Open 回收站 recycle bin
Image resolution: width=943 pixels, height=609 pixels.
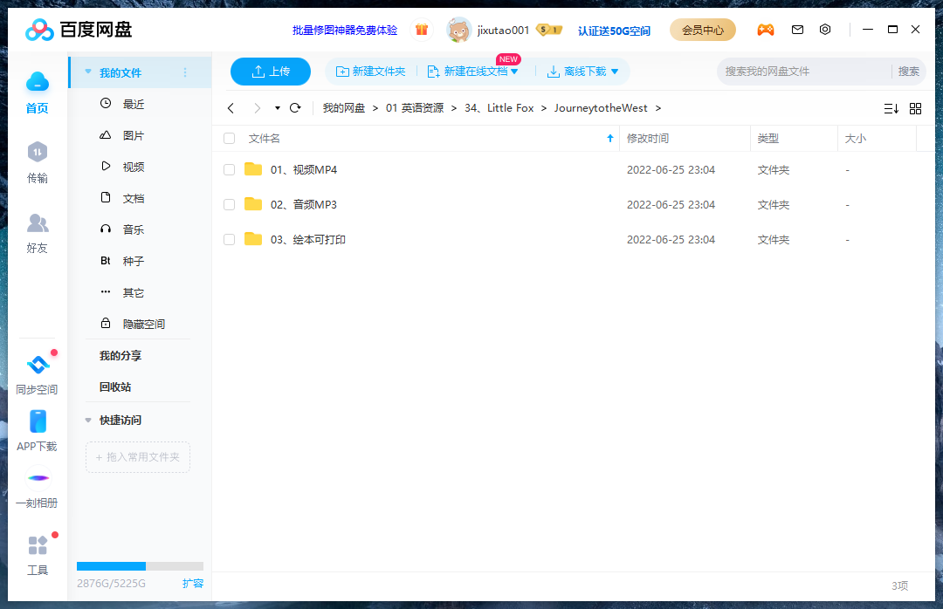(x=115, y=387)
